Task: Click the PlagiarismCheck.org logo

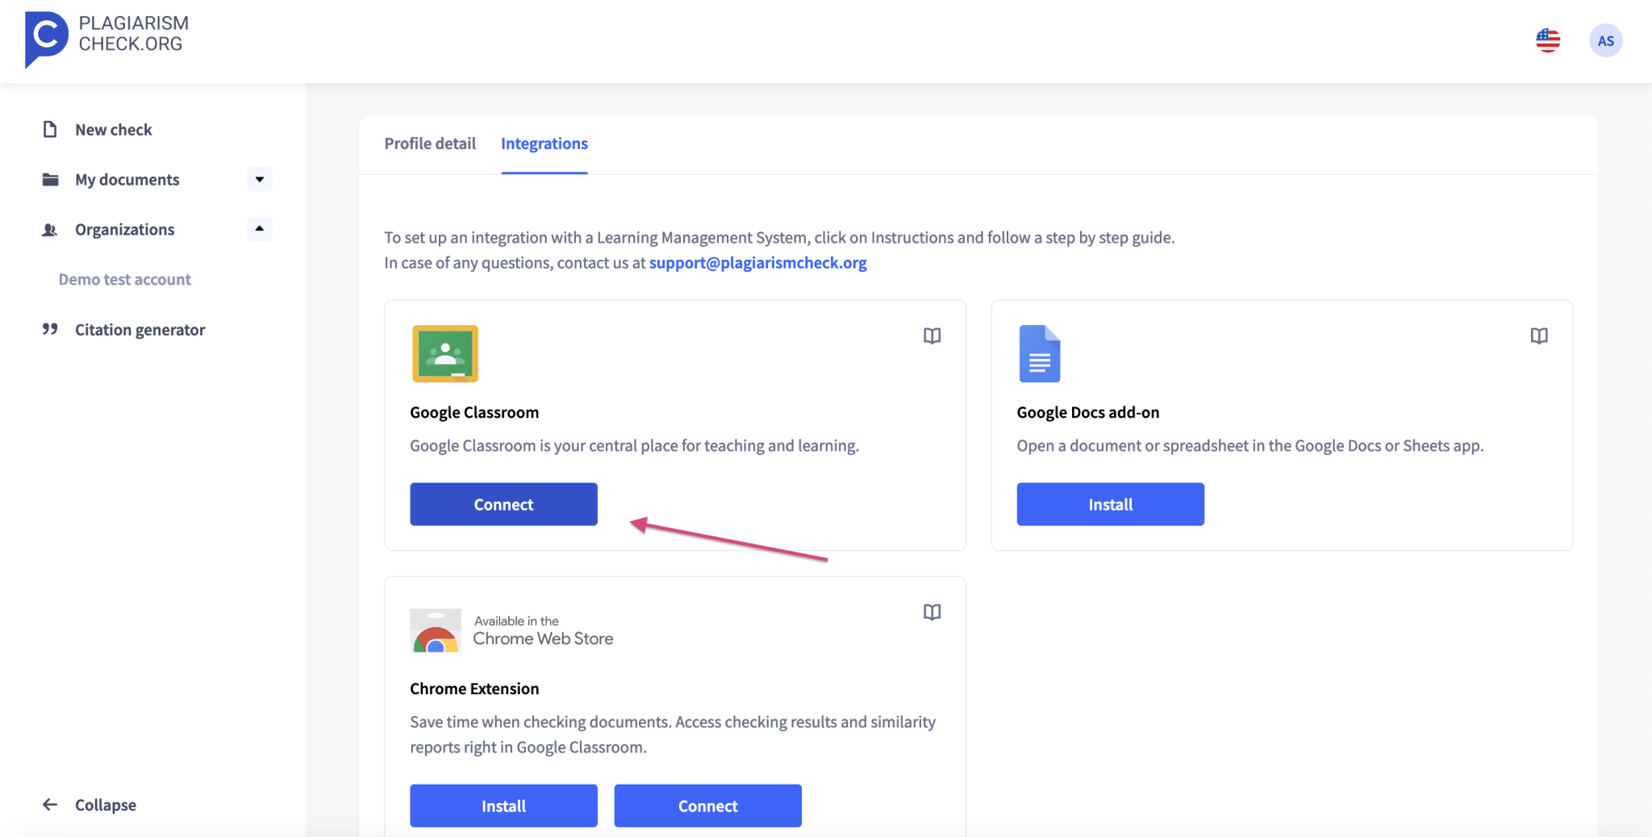Action: pyautogui.click(x=106, y=39)
